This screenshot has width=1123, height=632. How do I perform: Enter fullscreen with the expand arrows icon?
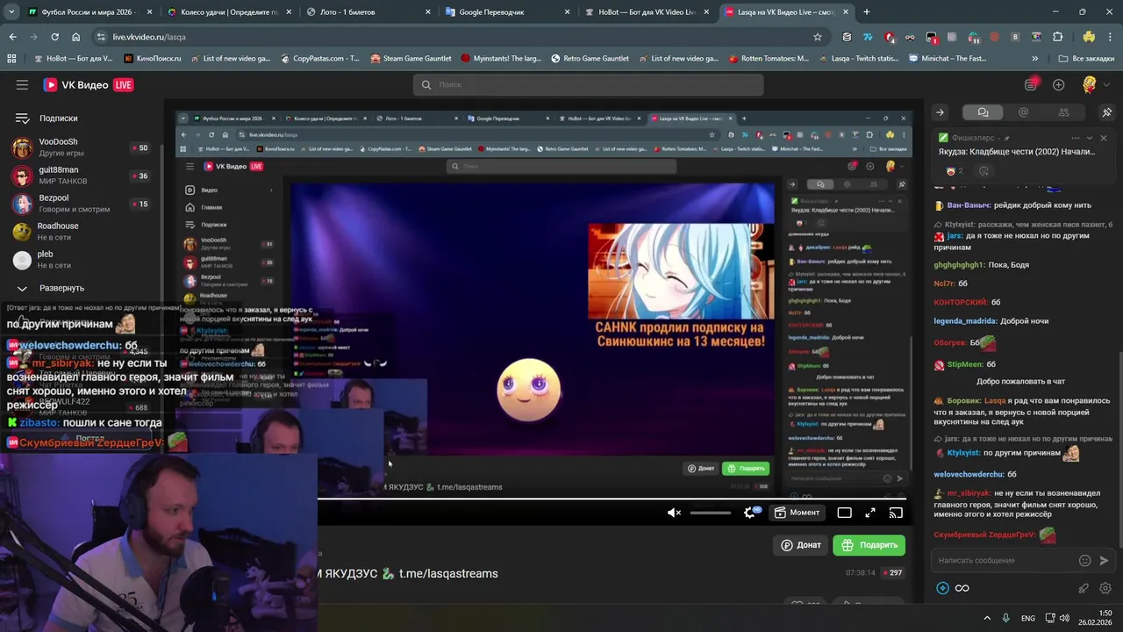click(x=870, y=513)
